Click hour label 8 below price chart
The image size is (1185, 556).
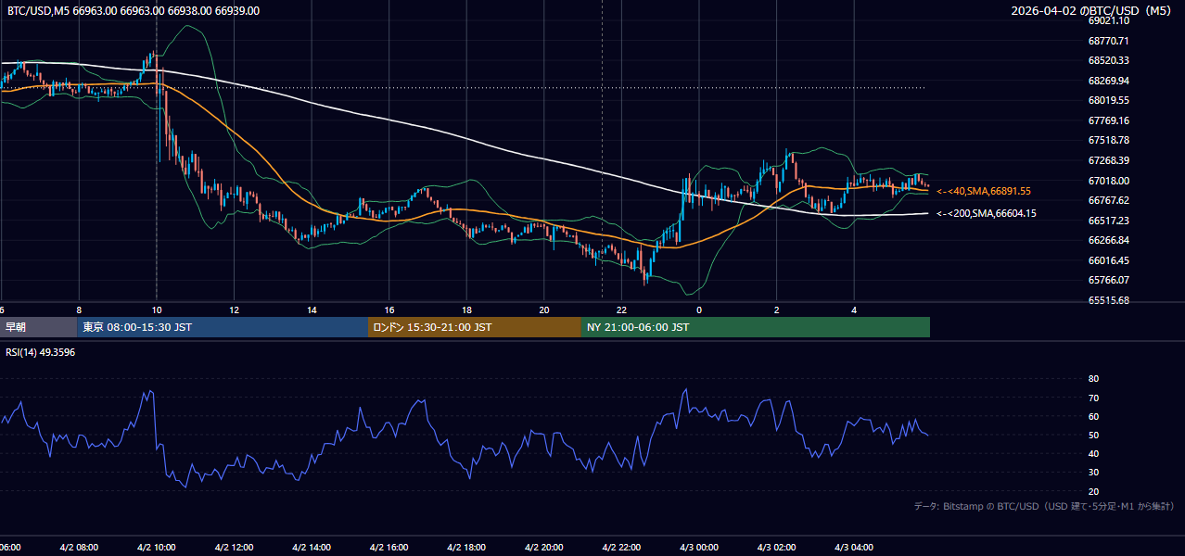[x=79, y=310]
